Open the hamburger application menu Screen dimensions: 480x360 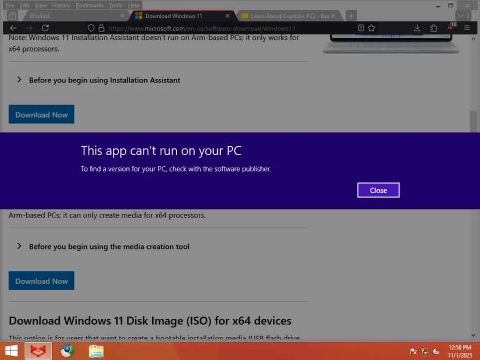467,28
